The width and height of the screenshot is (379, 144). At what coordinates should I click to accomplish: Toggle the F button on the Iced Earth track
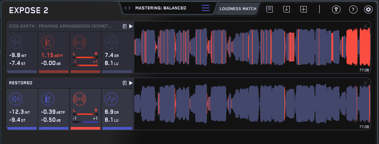(x=124, y=26)
